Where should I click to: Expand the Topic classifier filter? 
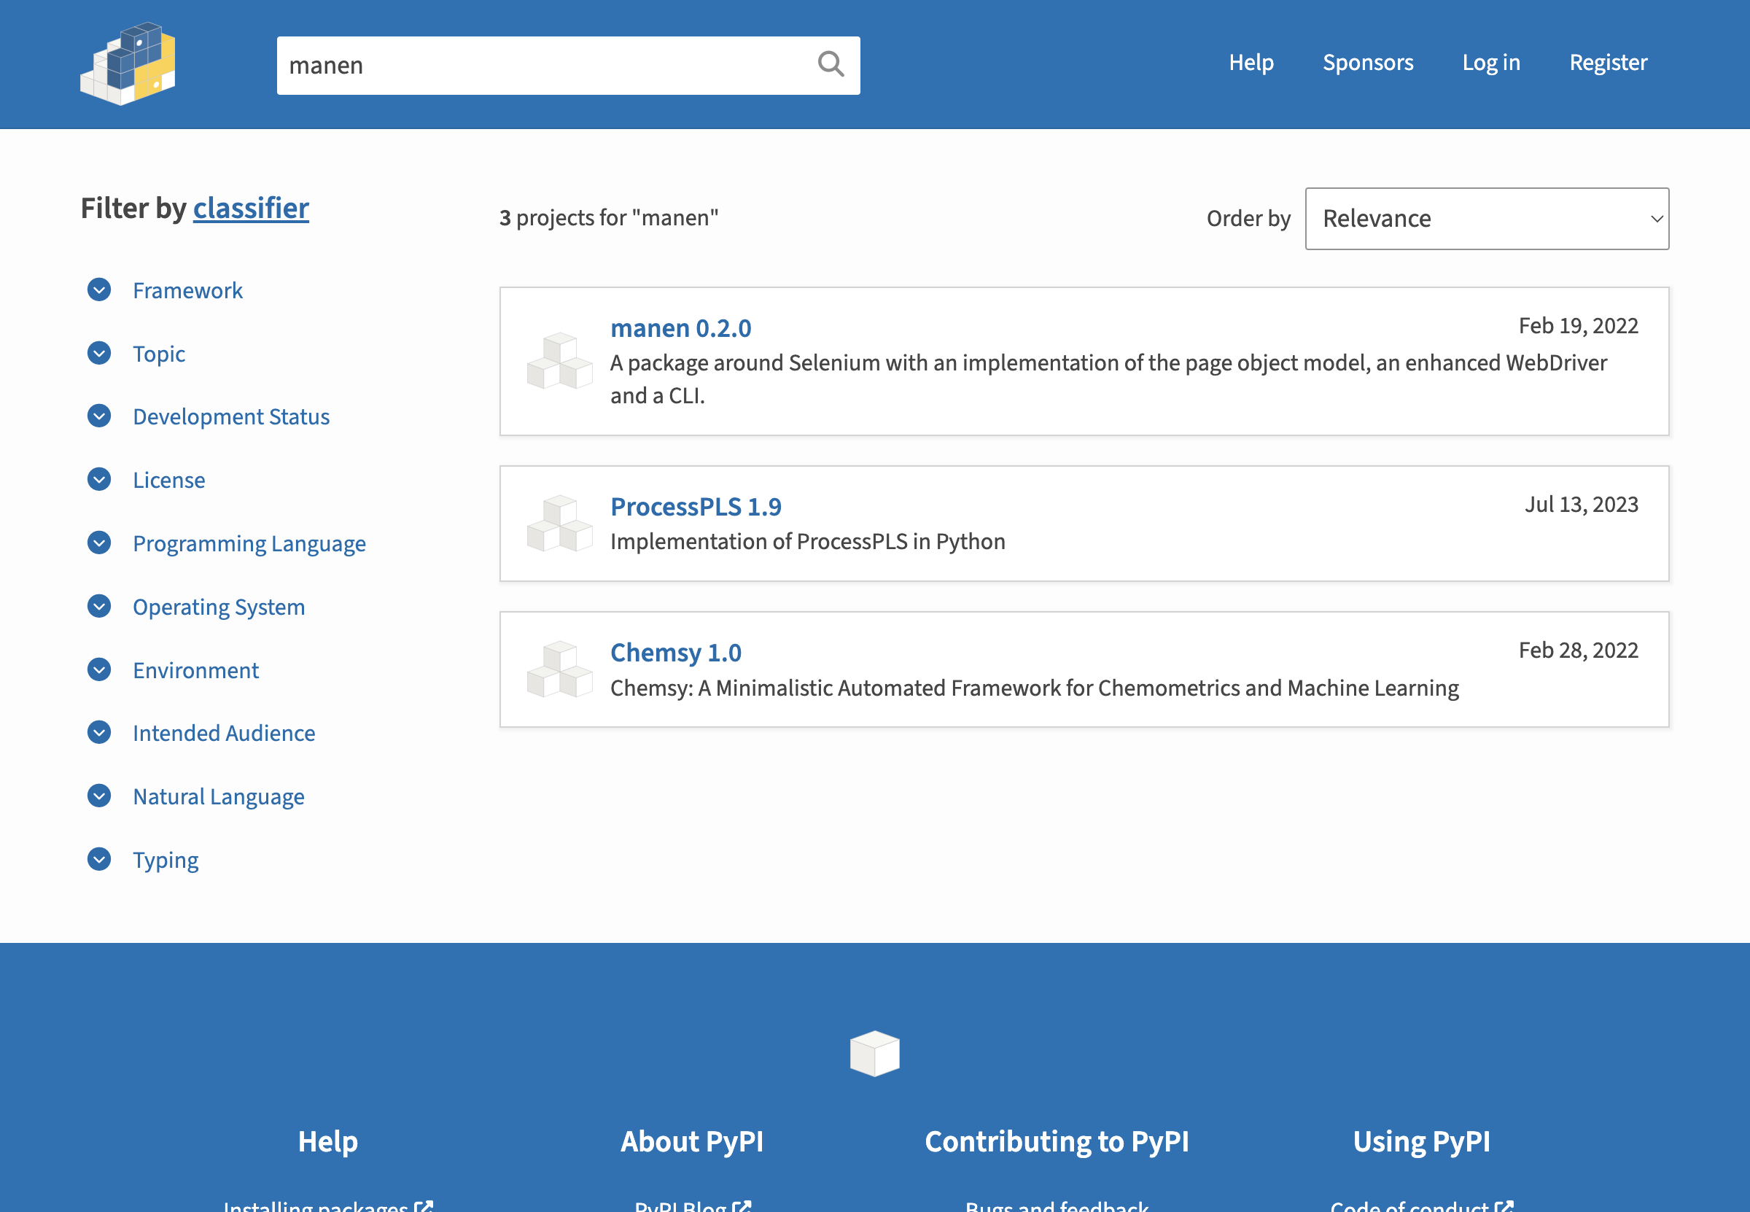(159, 354)
